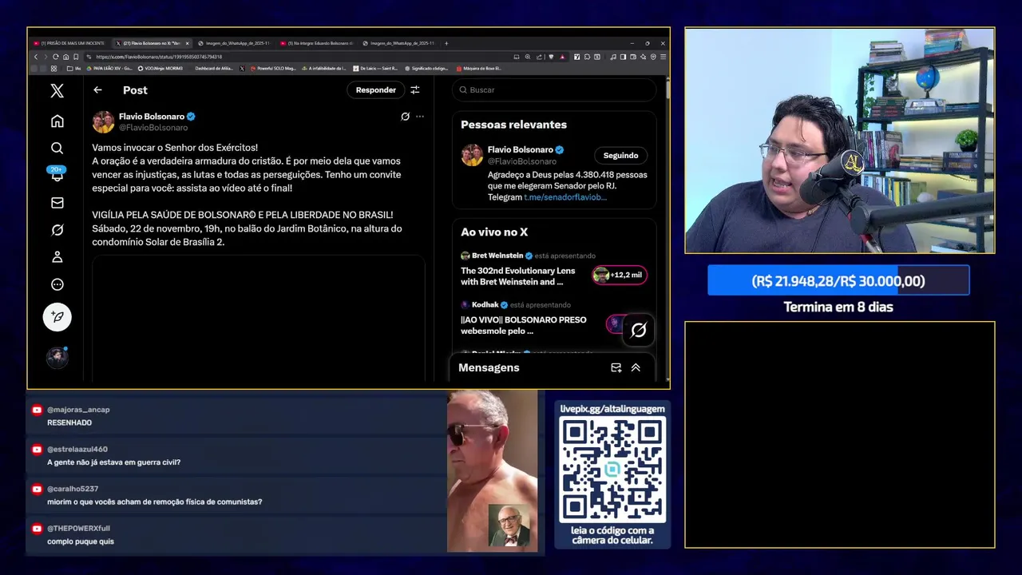Click browser home icon in toolbar

click(x=66, y=57)
